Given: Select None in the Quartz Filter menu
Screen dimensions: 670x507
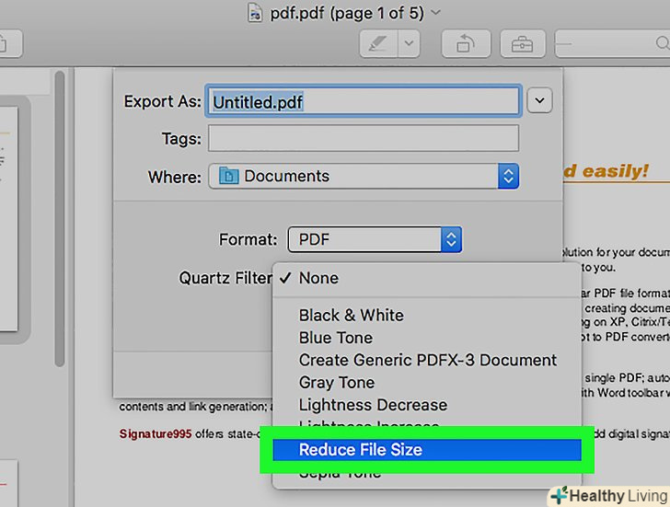Looking at the screenshot, I should click(318, 278).
